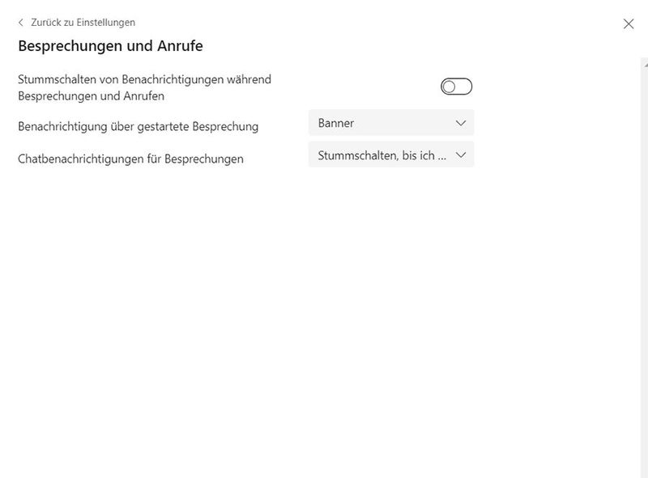Select the Besprechungen und Anrufe heading
The image size is (648, 478).
coord(111,48)
